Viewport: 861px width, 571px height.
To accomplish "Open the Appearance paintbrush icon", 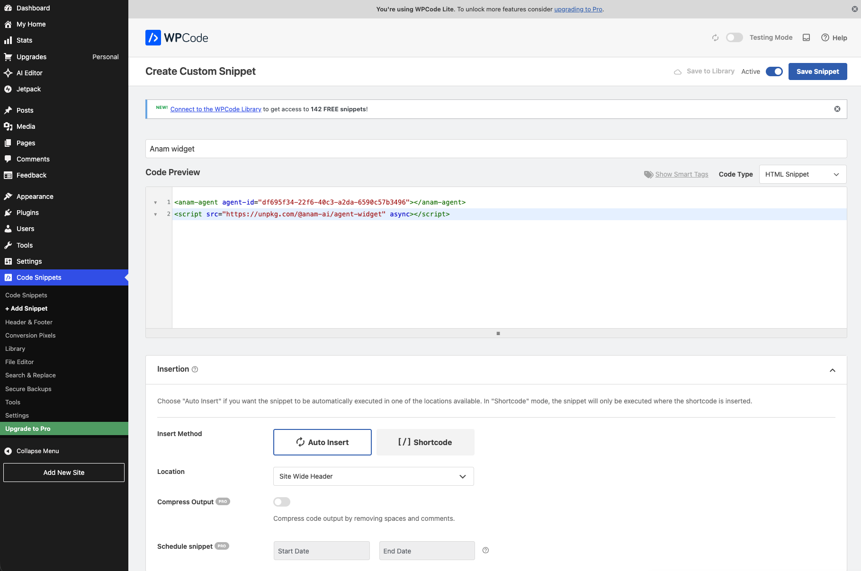I will [x=8, y=196].
